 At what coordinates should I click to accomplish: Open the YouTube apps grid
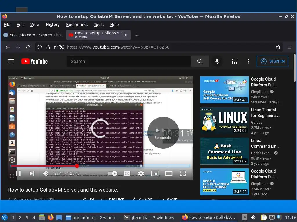tap(234, 61)
